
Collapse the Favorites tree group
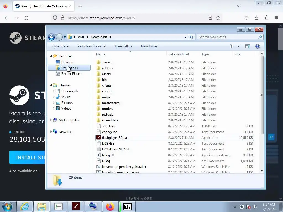coord(51,56)
